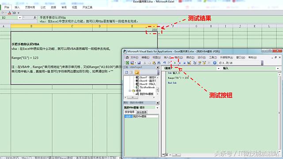Open the 编辑 menu in VBA editor
The width and height of the screenshot is (283, 159).
tap(145, 57)
